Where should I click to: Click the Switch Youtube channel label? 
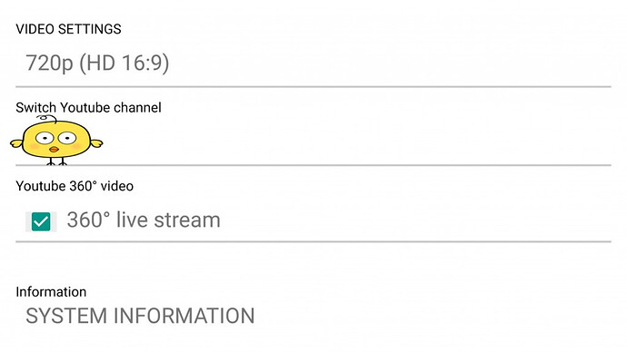pos(88,108)
